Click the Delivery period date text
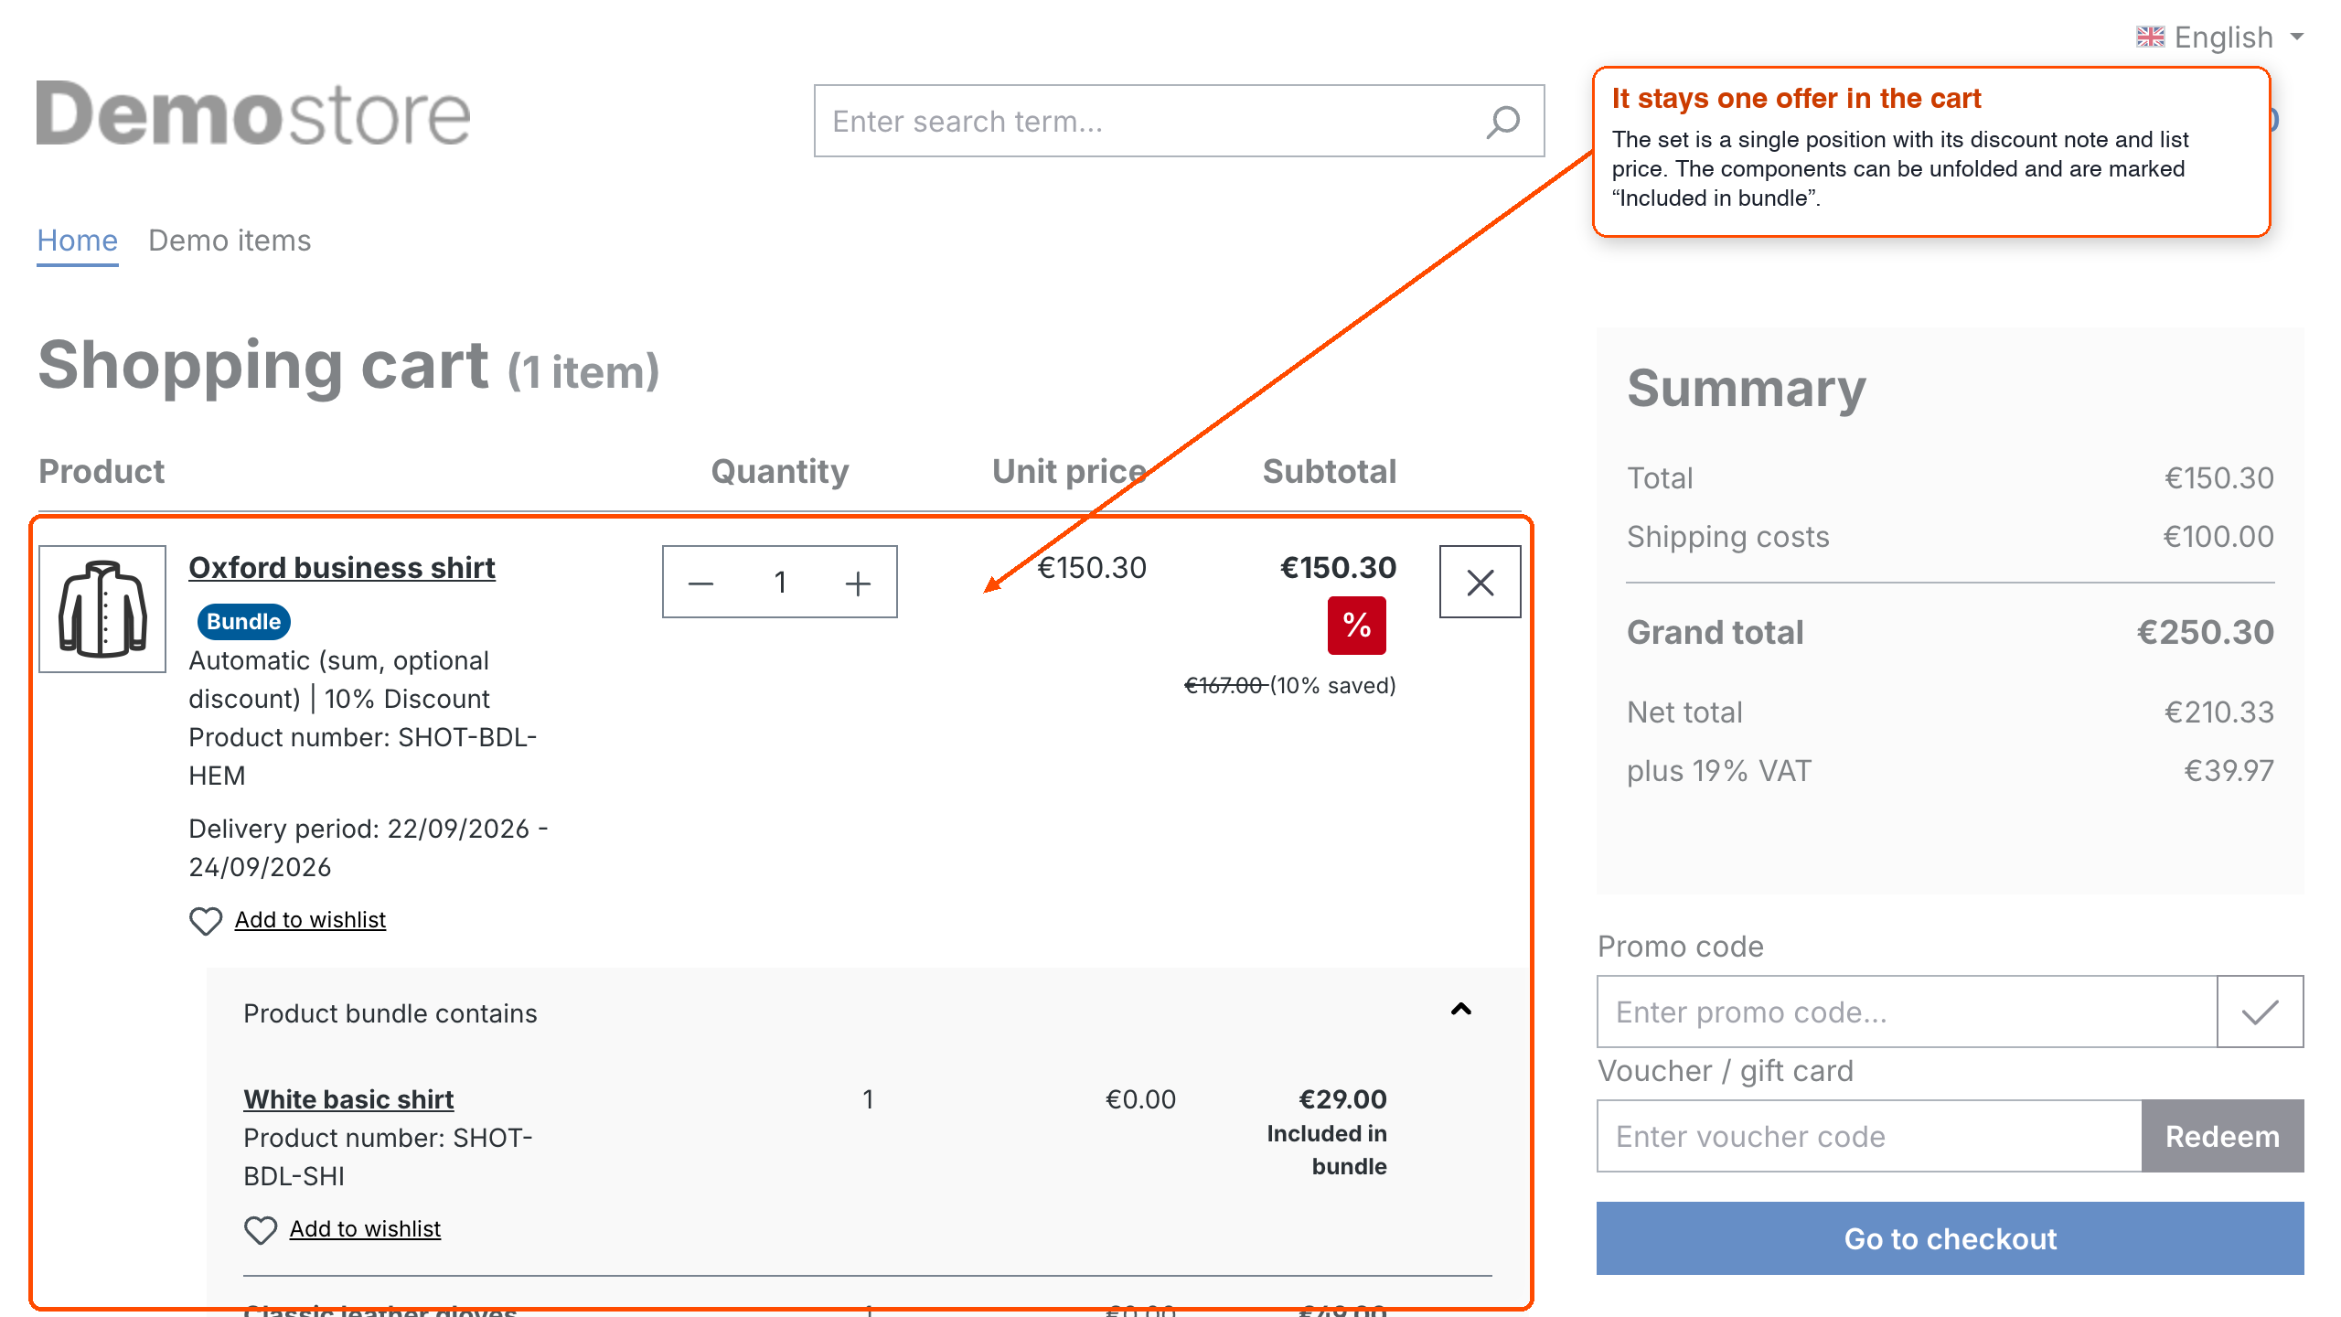Image resolution: width=2341 pixels, height=1317 pixels. [368, 848]
